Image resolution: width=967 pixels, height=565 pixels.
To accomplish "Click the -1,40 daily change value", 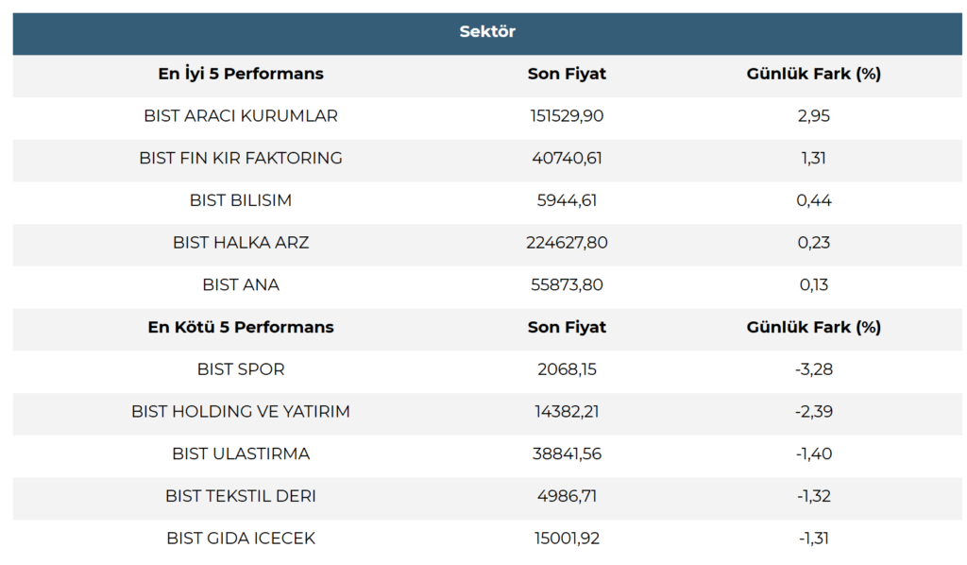I will coord(813,454).
